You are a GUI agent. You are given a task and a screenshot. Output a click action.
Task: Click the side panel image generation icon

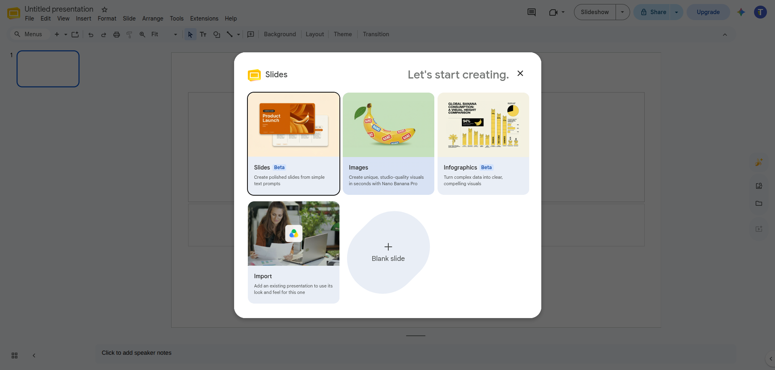point(759,162)
